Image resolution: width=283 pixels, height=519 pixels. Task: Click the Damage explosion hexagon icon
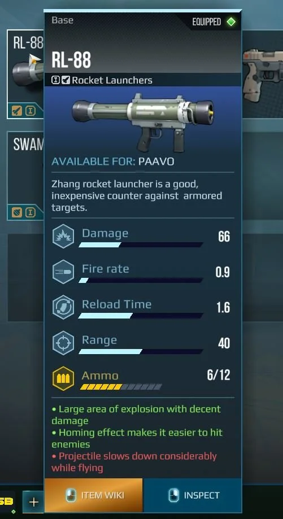pyautogui.click(x=63, y=236)
